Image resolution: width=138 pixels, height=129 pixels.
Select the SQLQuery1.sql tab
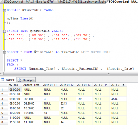click(123, 2)
